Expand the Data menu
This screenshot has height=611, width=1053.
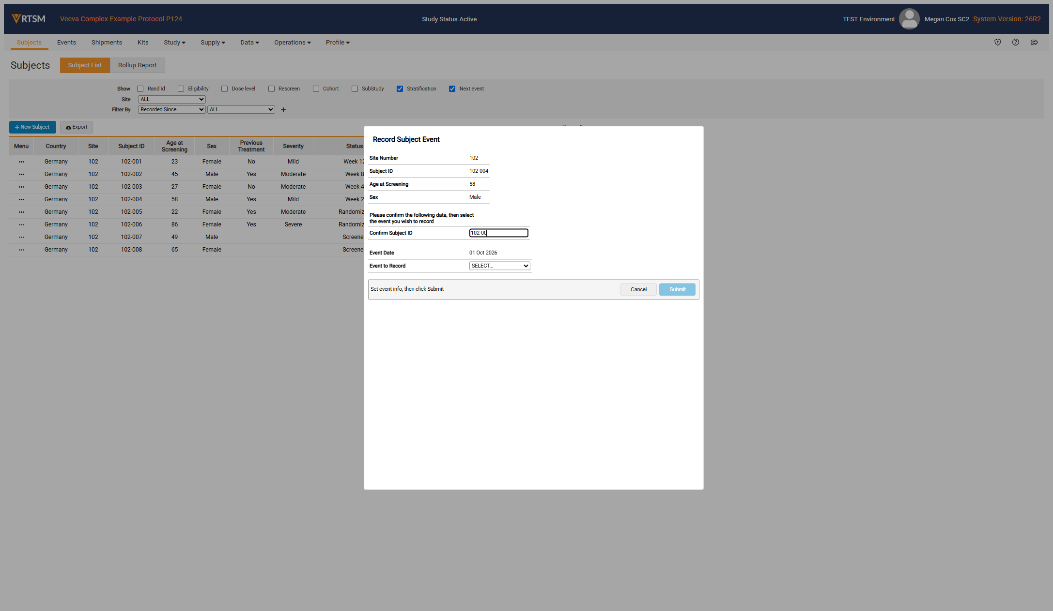point(249,43)
